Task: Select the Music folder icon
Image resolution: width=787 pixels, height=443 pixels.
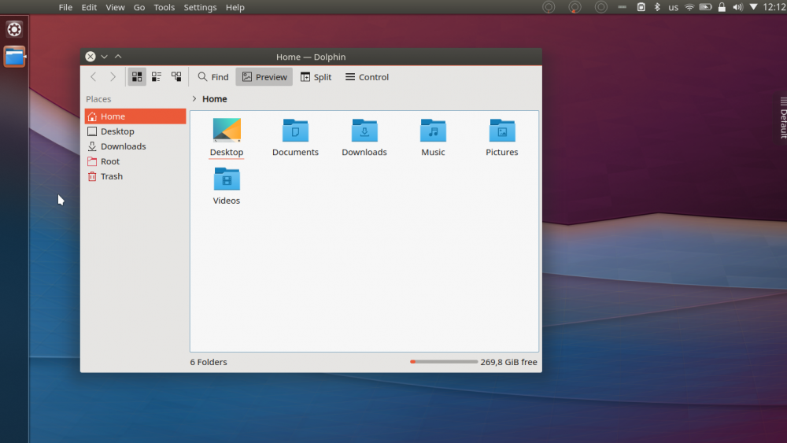Action: tap(433, 131)
